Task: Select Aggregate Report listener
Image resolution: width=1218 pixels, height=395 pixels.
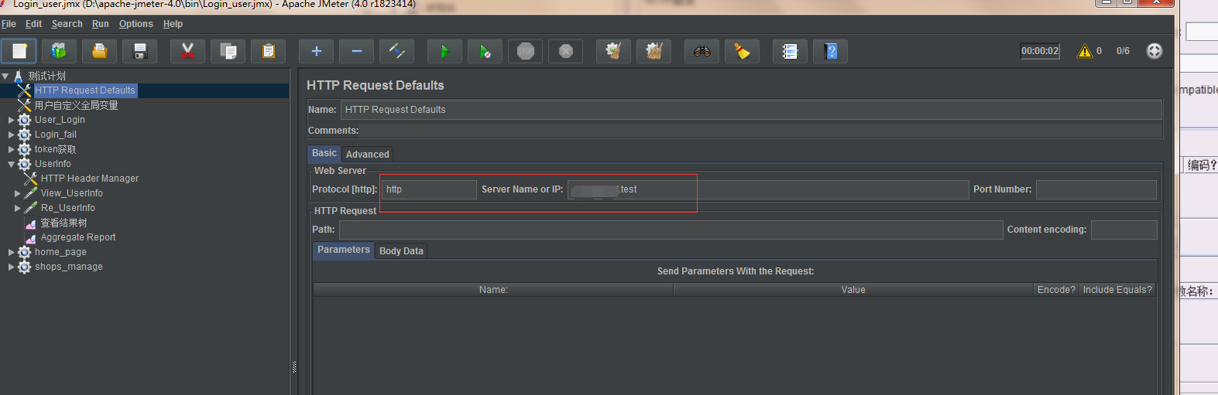Action: point(78,237)
